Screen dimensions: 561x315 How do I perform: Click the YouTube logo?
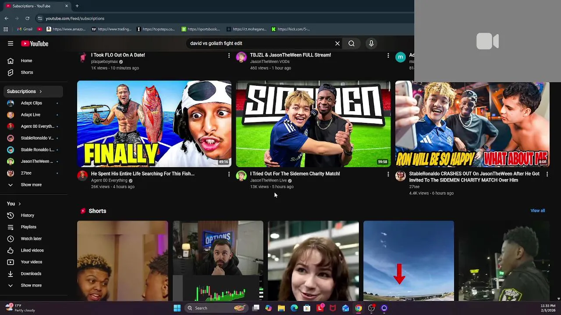35,43
